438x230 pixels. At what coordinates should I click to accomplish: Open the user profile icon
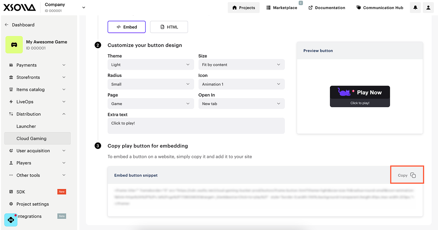tap(429, 8)
